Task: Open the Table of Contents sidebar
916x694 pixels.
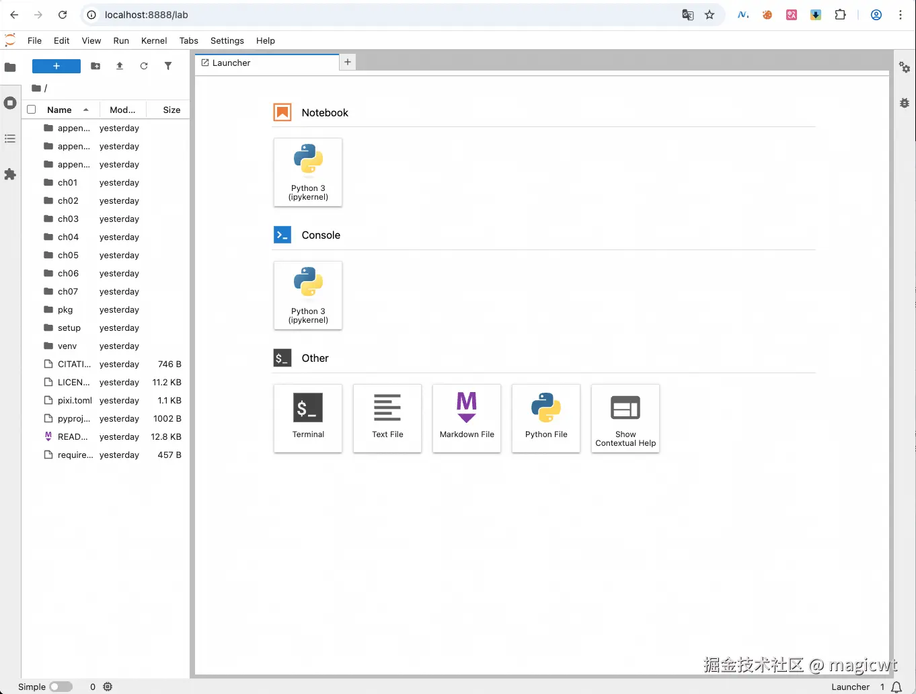Action: tap(10, 139)
